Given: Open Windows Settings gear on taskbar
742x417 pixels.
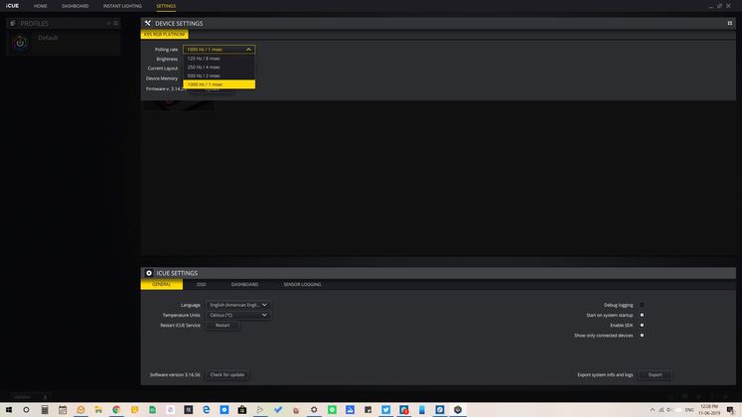Looking at the screenshot, I should pos(314,410).
